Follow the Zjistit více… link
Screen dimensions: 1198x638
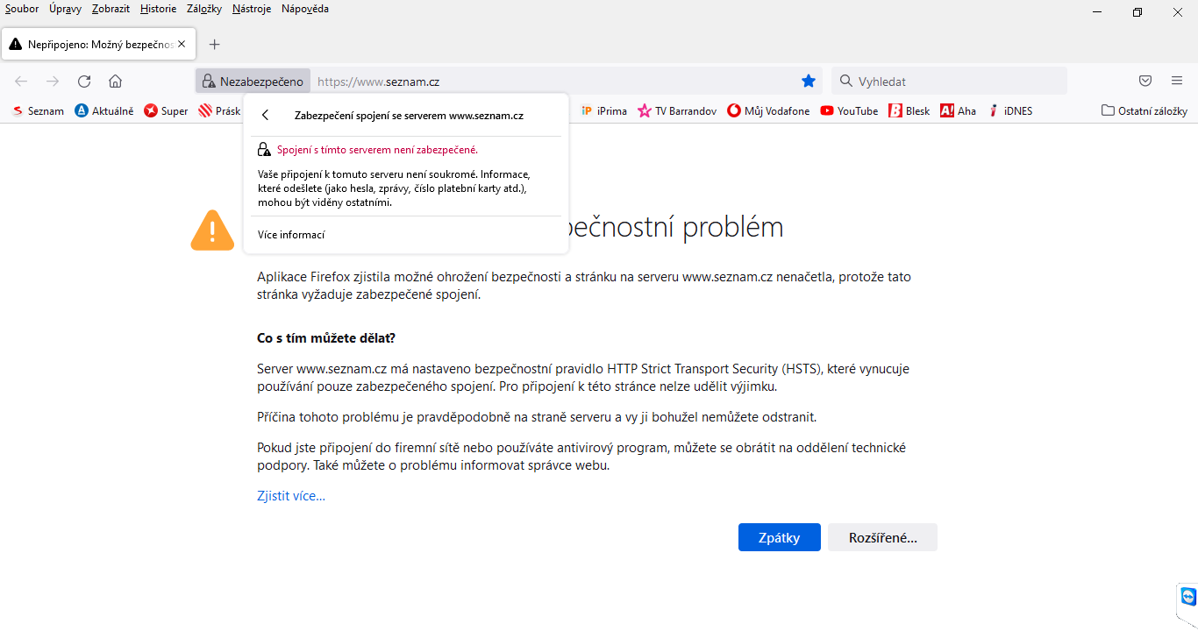pyautogui.click(x=291, y=496)
